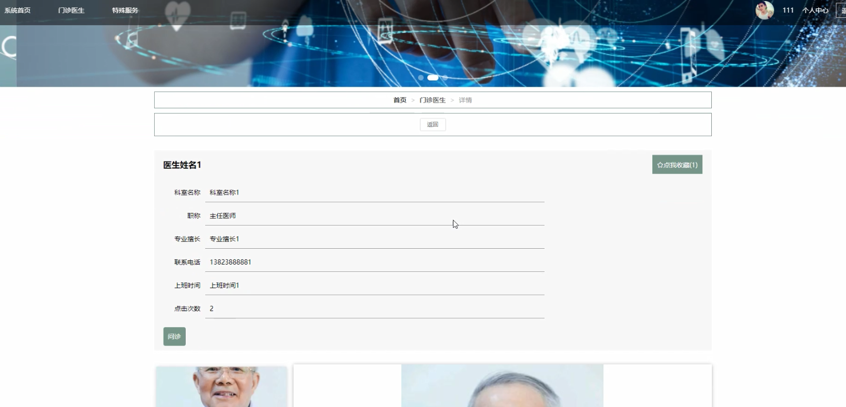Select the third carousel indicator dot
The image size is (846, 407).
point(445,77)
